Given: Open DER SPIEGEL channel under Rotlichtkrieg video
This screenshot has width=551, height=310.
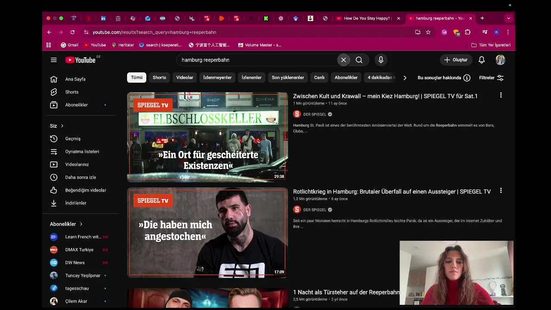Looking at the screenshot, I should pos(315,210).
